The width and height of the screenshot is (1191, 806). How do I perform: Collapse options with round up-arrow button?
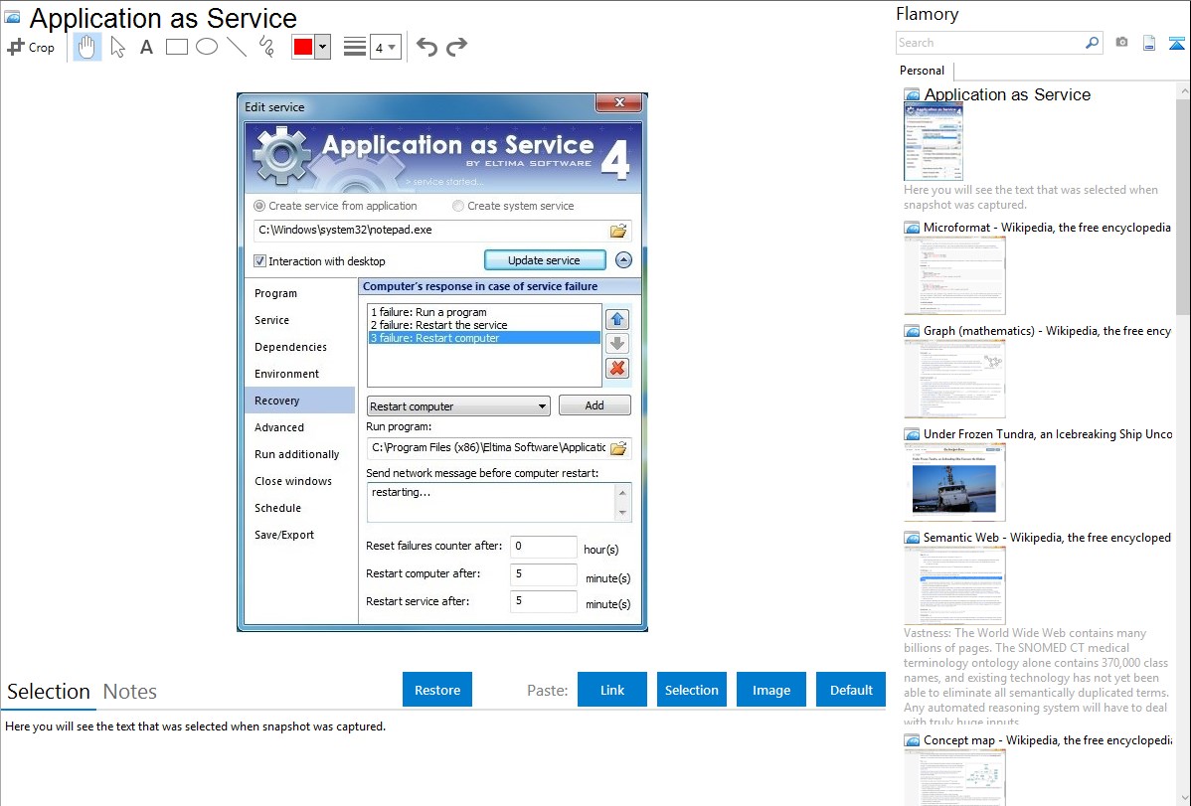(x=623, y=260)
